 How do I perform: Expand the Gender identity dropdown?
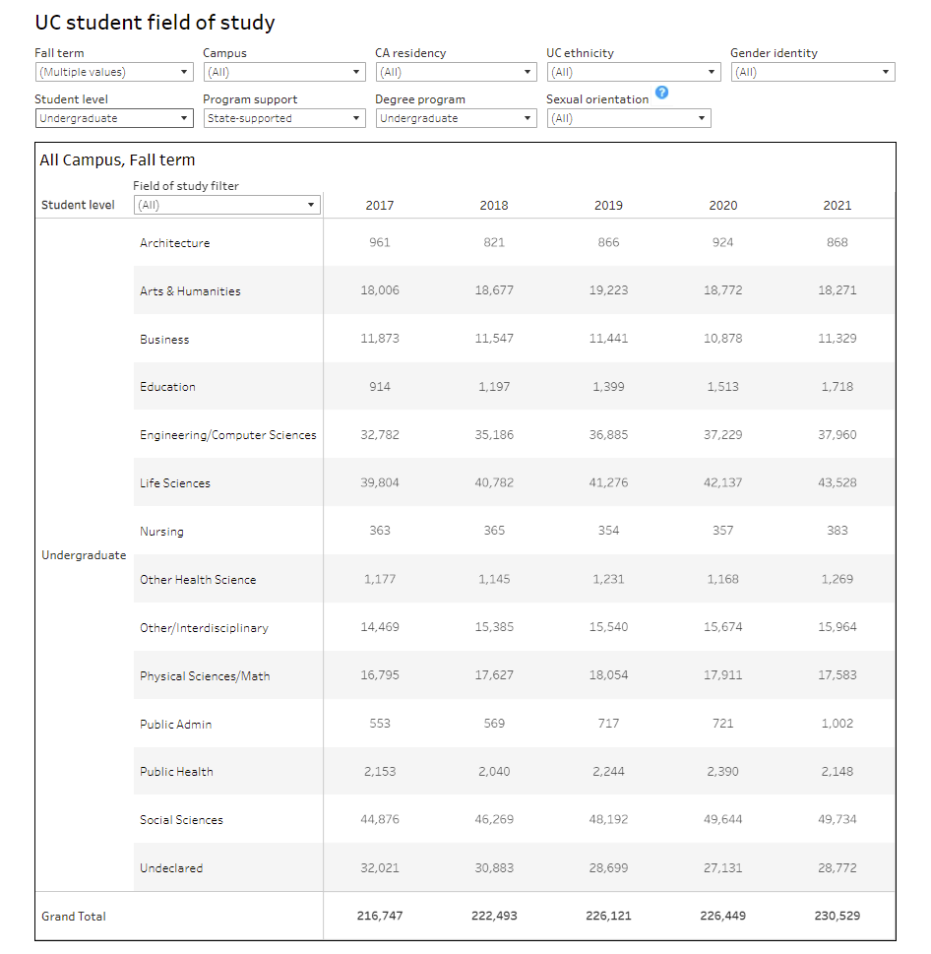pyautogui.click(x=813, y=72)
